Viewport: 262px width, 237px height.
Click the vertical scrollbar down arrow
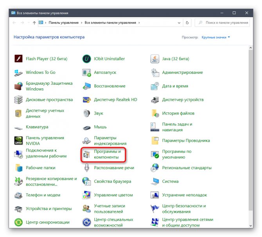click(x=251, y=226)
